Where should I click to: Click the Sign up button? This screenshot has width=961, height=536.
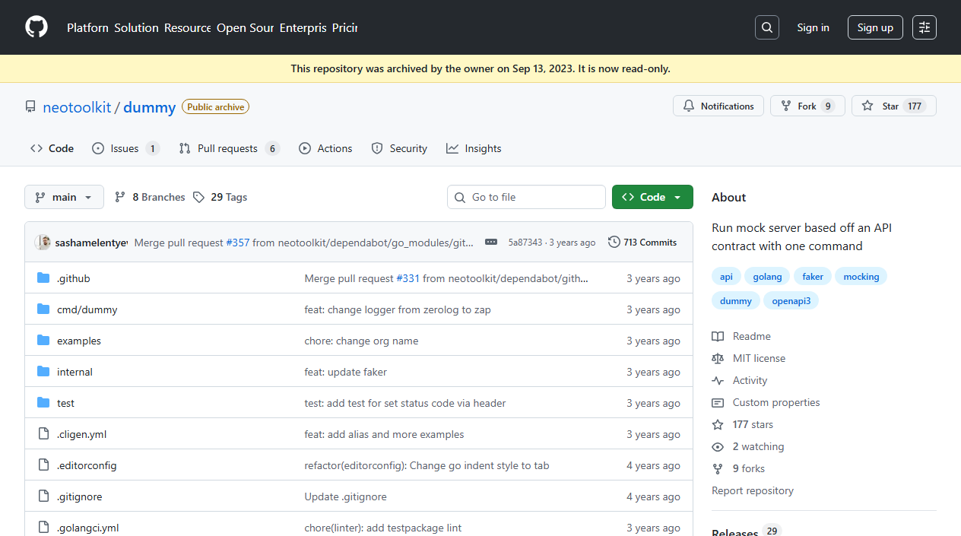[x=875, y=27]
